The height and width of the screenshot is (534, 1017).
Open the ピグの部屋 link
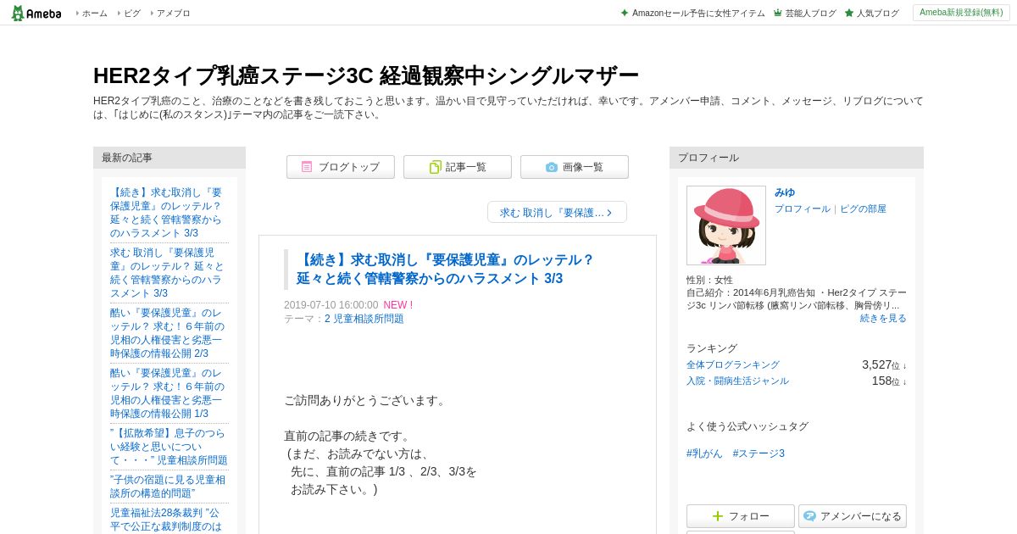click(863, 209)
